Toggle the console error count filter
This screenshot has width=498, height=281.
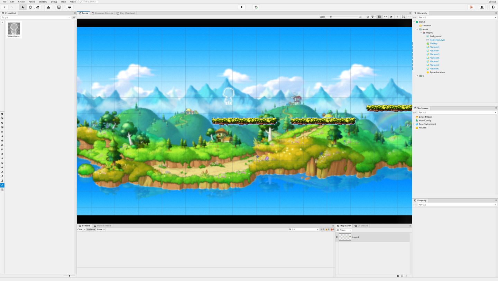point(333,230)
